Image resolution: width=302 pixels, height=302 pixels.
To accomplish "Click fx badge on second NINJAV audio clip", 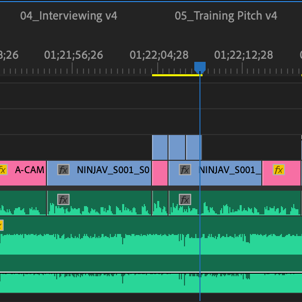I will tap(185, 199).
